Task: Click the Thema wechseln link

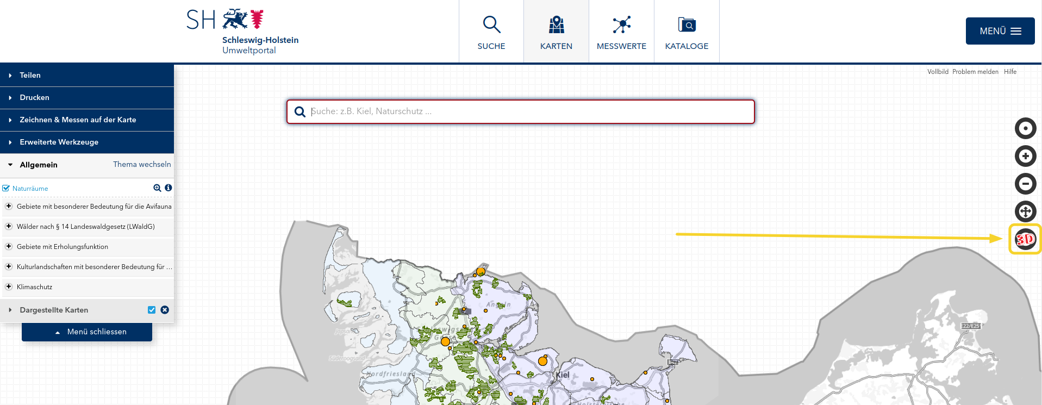Action: [142, 165]
